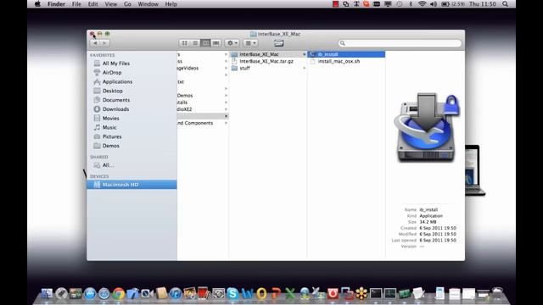Click the ib_install installer preview icon
Image resolution: width=543 pixels, height=305 pixels.
tap(427, 127)
